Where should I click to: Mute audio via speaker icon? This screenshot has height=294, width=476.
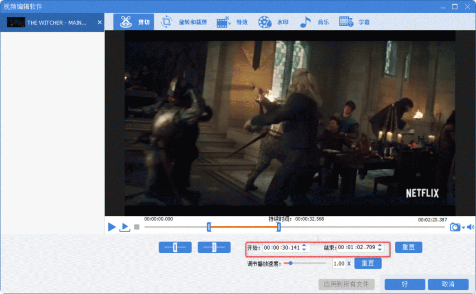(x=470, y=227)
